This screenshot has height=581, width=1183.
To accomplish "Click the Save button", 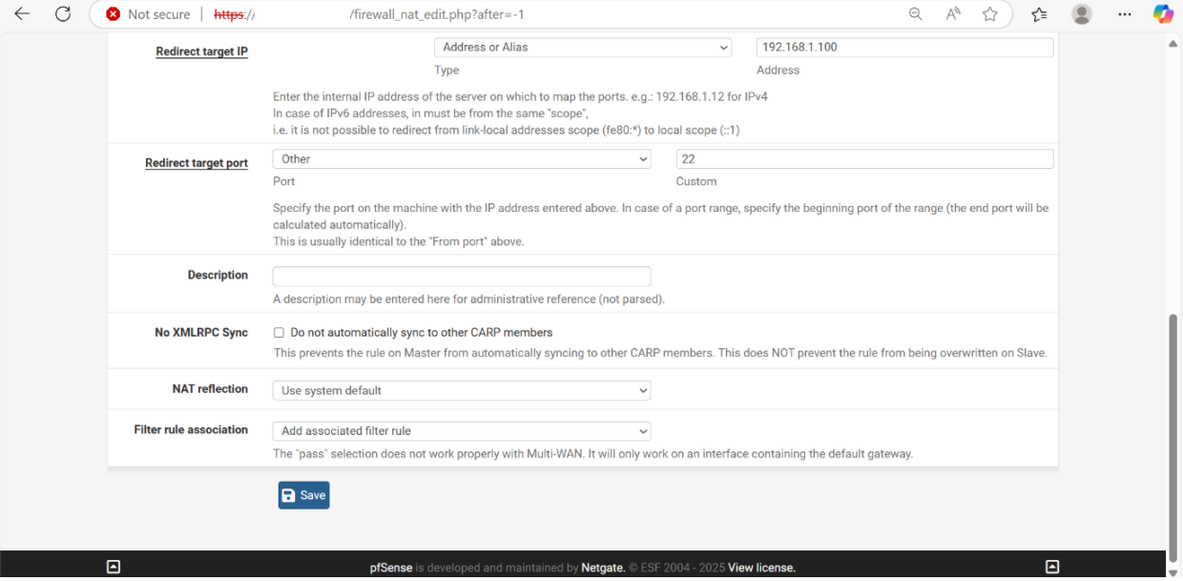I will click(303, 495).
